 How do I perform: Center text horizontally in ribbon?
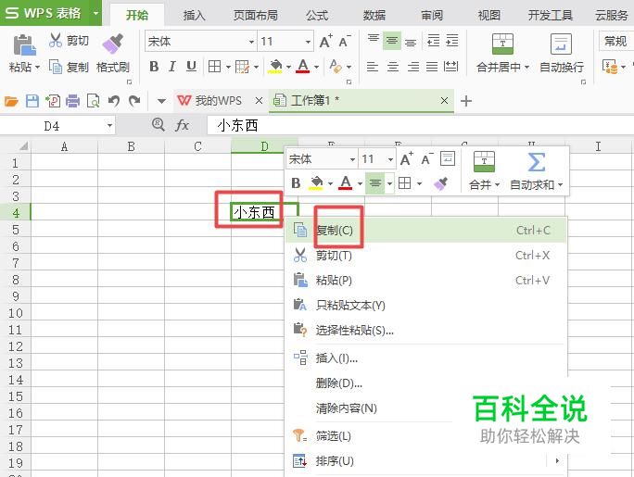[393, 67]
